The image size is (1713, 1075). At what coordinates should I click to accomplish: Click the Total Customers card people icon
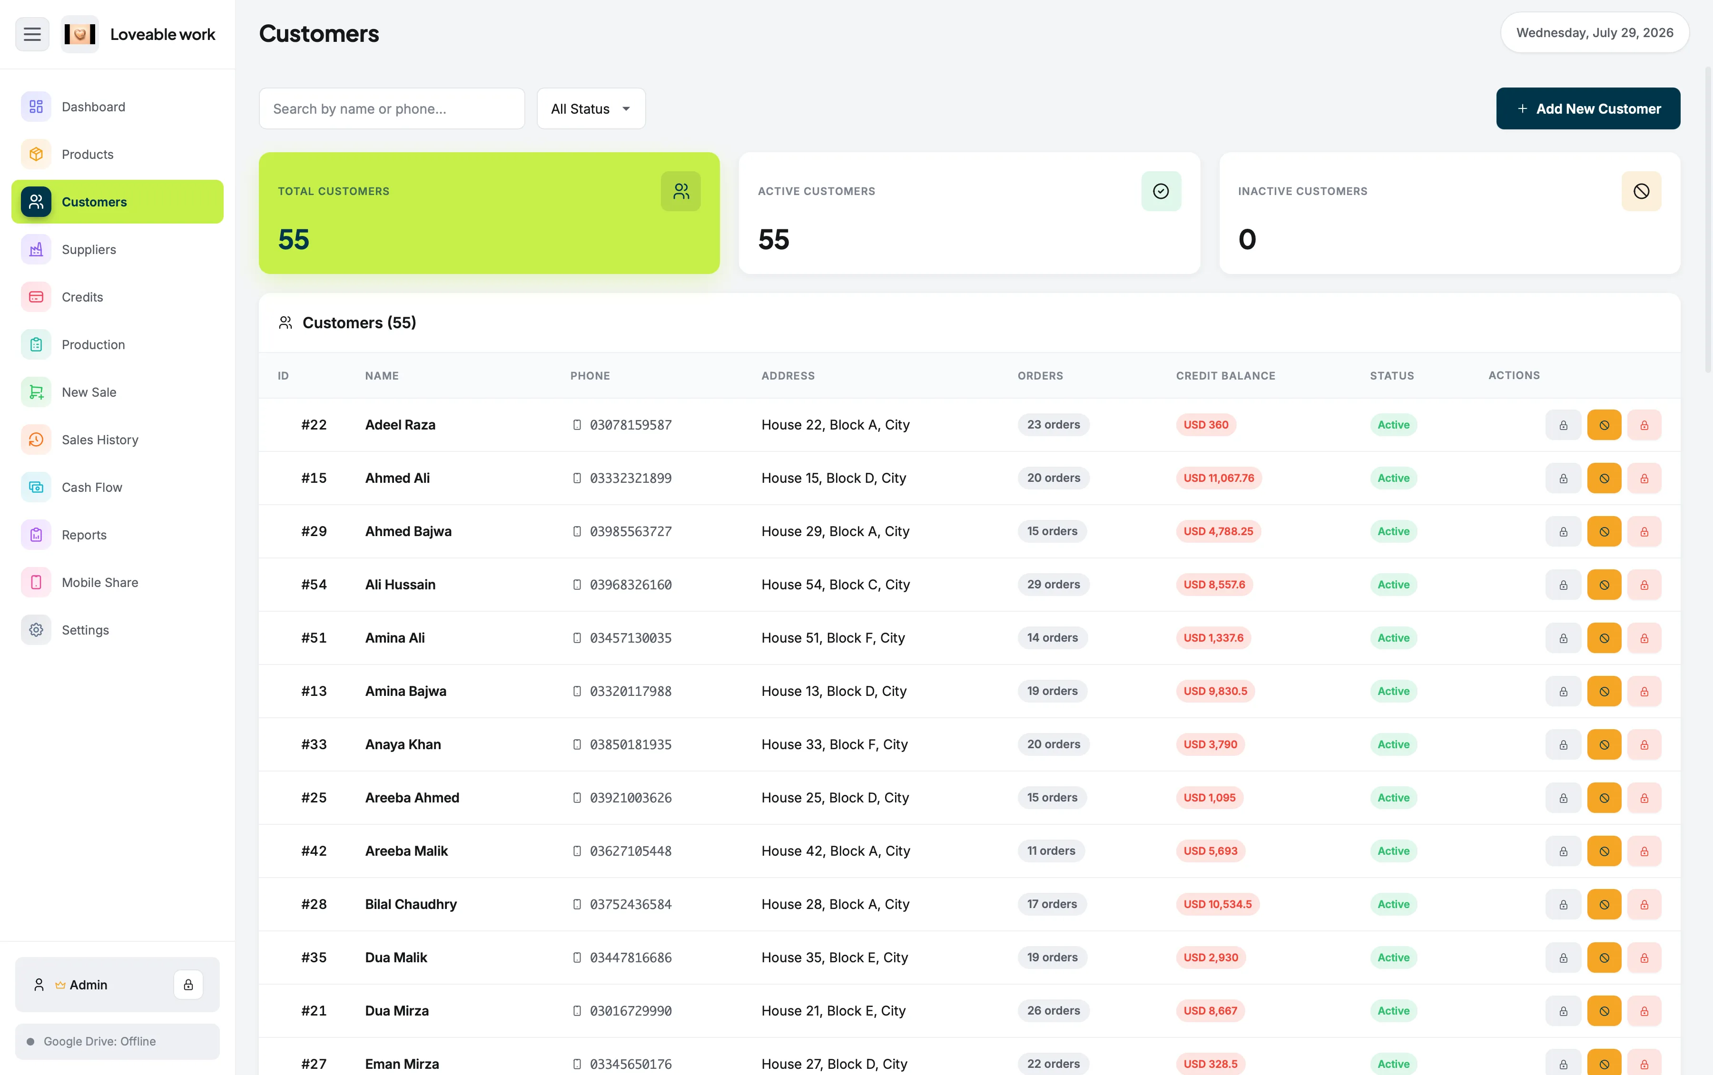tap(680, 191)
